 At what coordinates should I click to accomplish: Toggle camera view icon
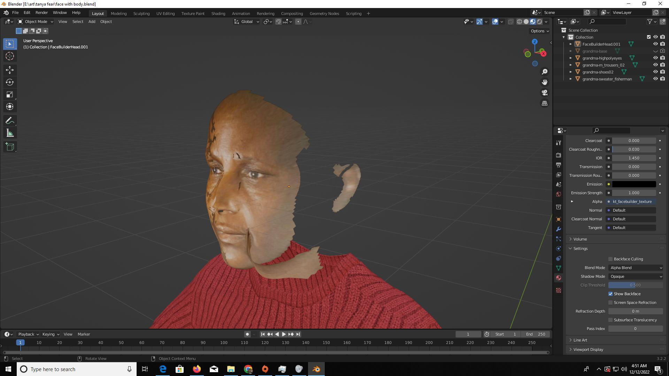545,93
